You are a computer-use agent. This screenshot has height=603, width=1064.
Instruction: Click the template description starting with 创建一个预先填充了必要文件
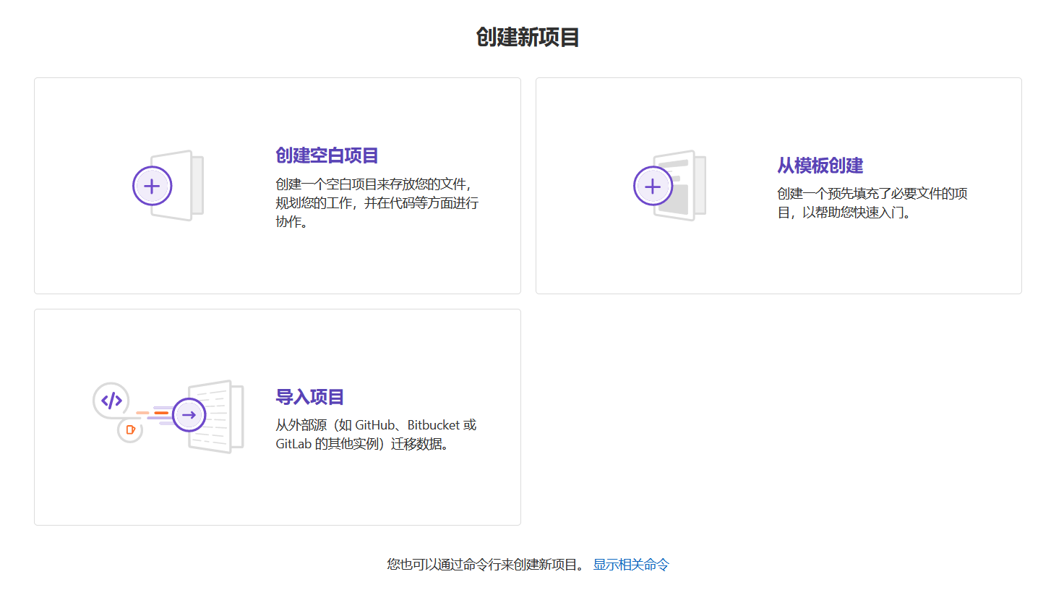[872, 203]
